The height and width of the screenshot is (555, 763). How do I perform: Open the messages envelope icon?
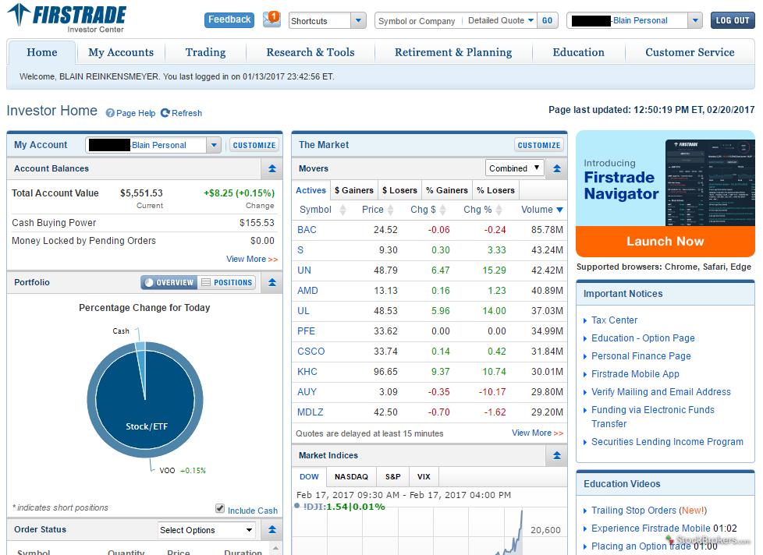tap(271, 19)
